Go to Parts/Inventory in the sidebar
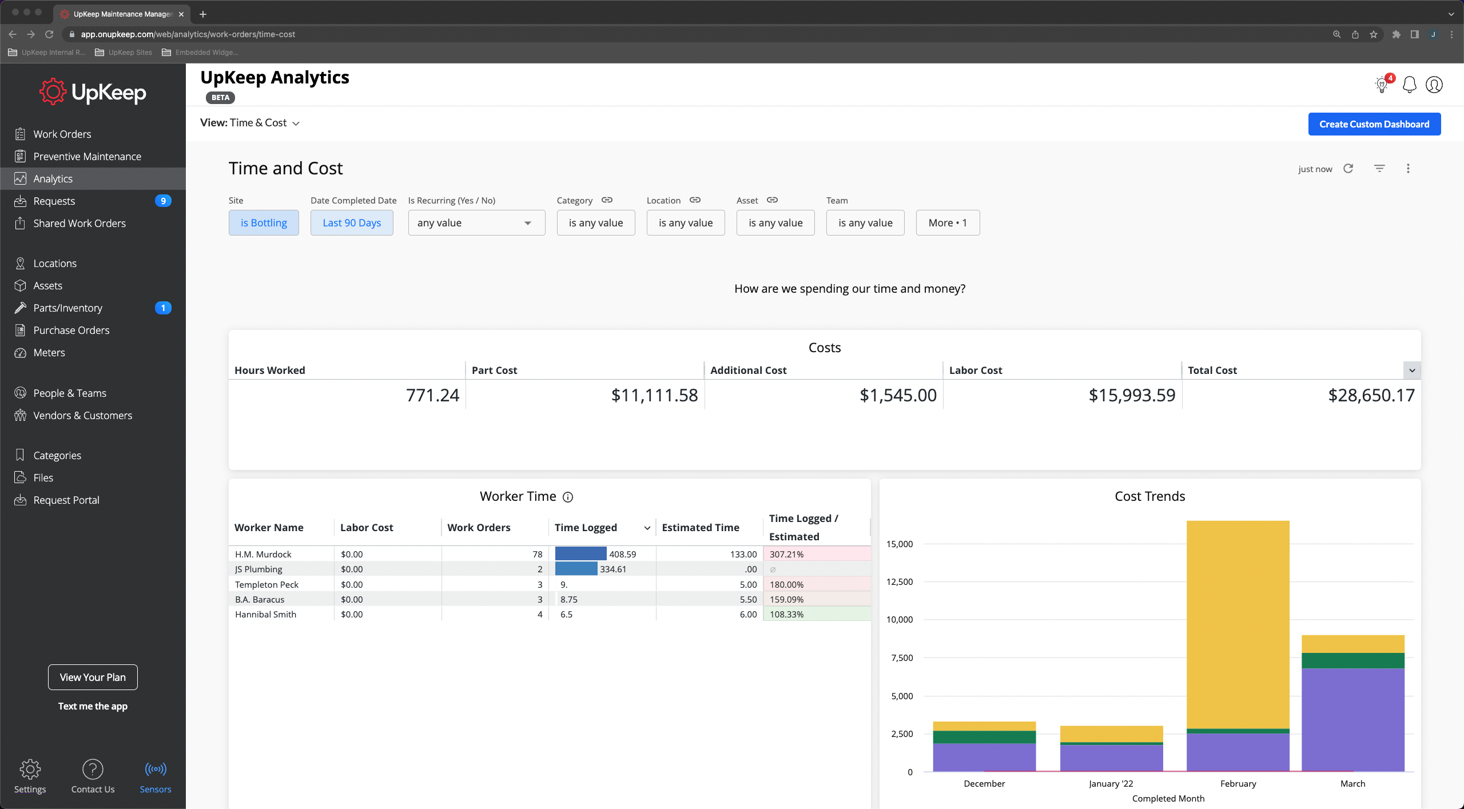This screenshot has height=809, width=1464. 67,308
